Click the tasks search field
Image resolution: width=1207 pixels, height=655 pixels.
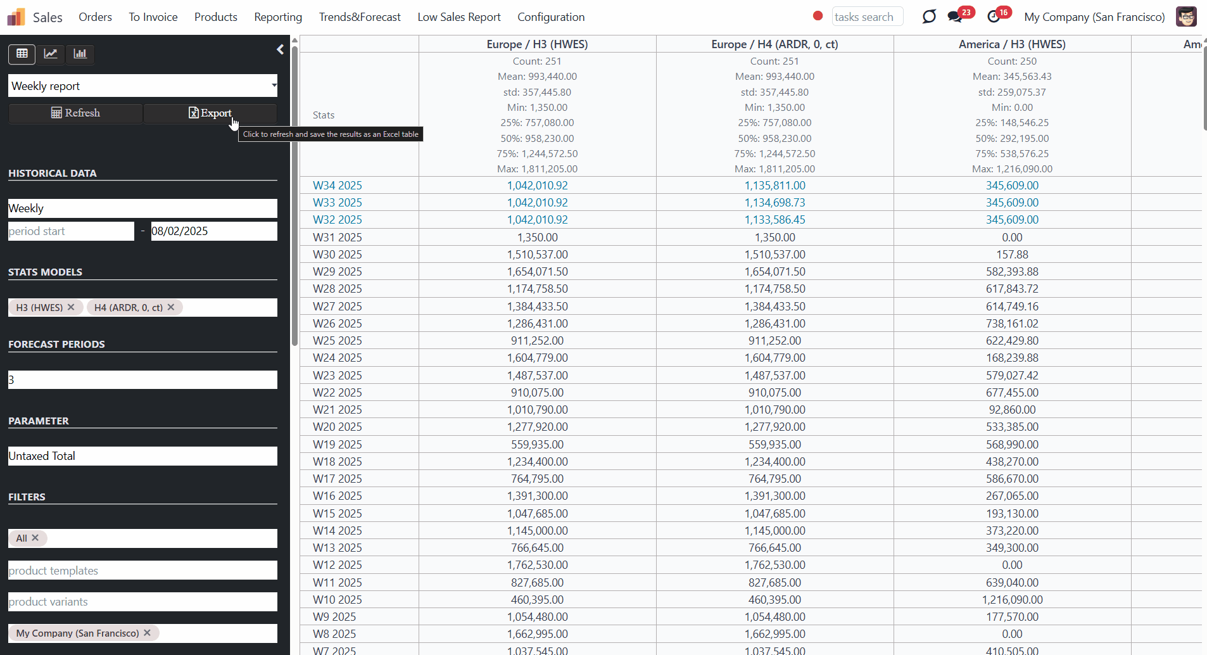coord(867,17)
